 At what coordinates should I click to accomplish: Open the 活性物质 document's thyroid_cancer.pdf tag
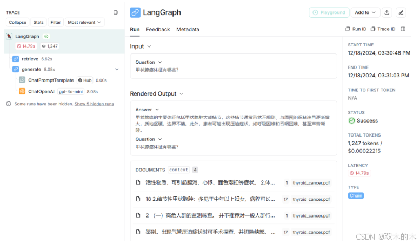(x=311, y=183)
